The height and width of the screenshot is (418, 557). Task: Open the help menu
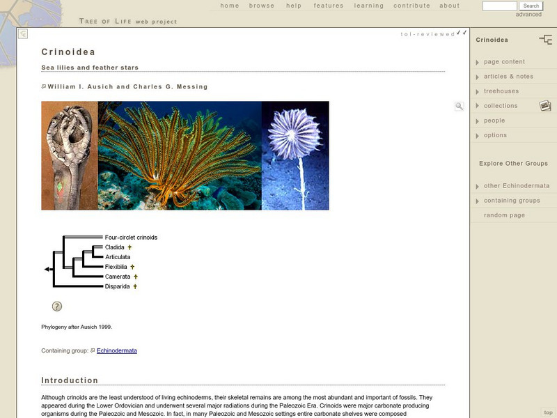(294, 6)
